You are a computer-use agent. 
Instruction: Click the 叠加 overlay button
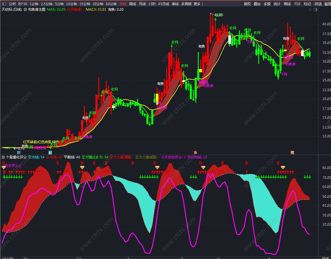[x=257, y=4]
